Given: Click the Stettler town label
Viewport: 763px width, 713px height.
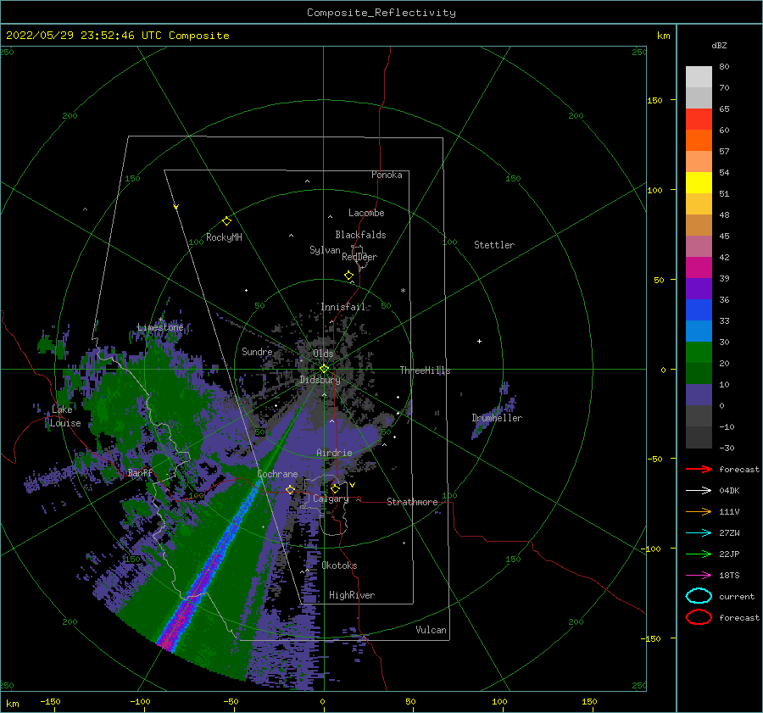Looking at the screenshot, I should click(x=494, y=245).
